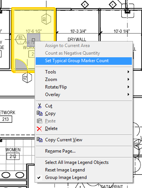Click Count as Negative Quantity entry

pos(84,53)
